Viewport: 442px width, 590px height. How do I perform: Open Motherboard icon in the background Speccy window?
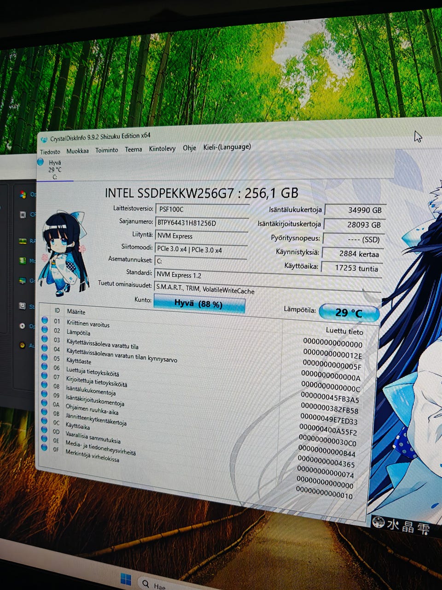[x=22, y=260]
